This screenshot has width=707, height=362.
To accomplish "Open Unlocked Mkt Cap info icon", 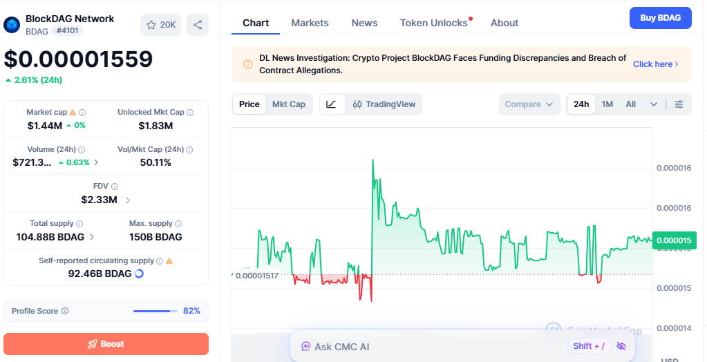I will 190,112.
